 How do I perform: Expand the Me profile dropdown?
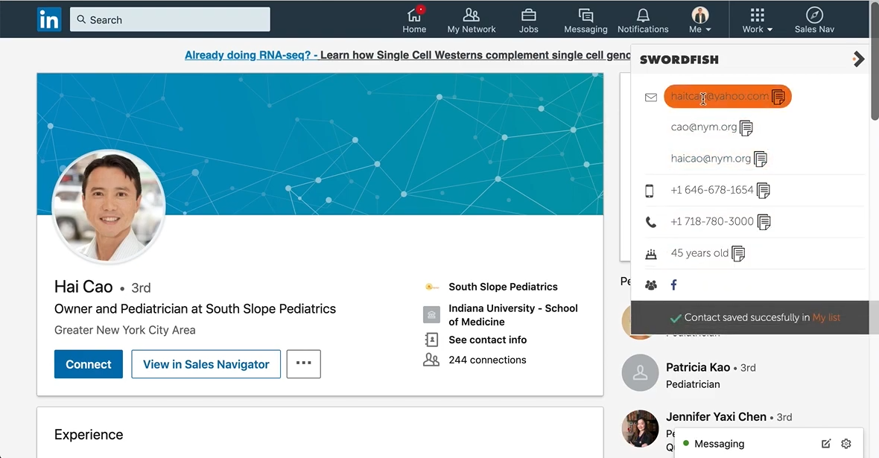click(700, 20)
